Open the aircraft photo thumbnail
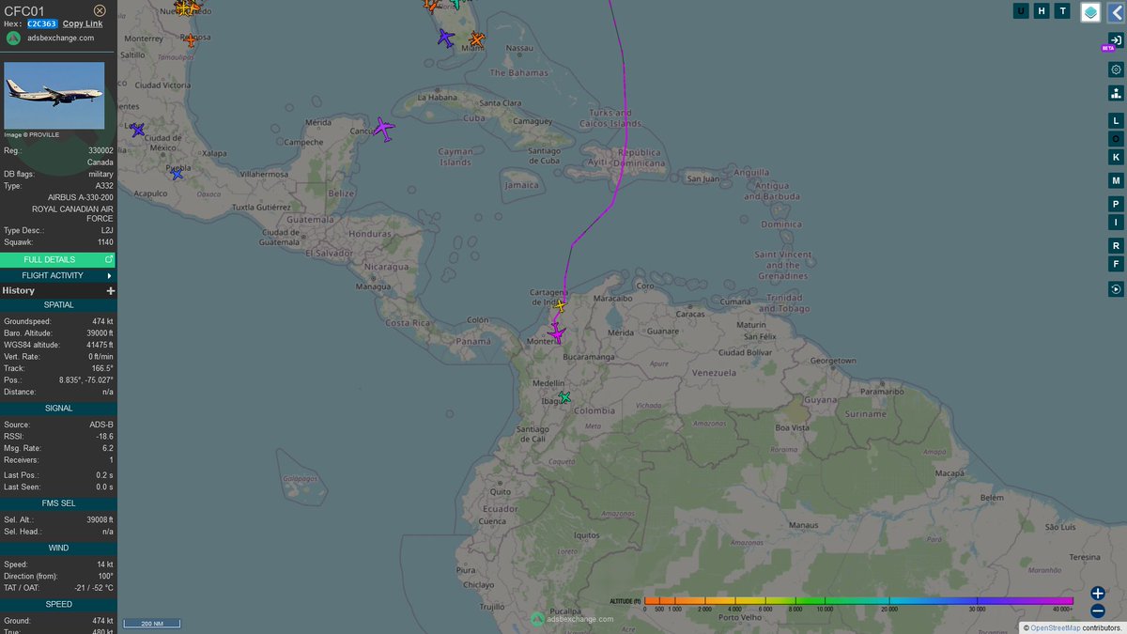The width and height of the screenshot is (1127, 634). point(54,96)
